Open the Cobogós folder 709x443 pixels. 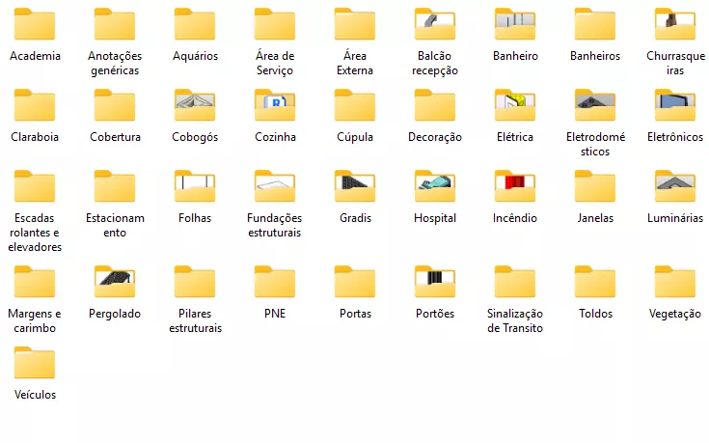[195, 106]
